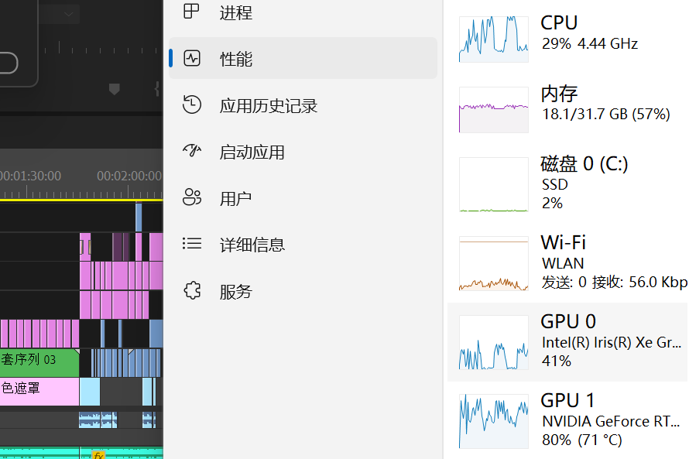
Task: Click the SSD label
Action: (555, 184)
